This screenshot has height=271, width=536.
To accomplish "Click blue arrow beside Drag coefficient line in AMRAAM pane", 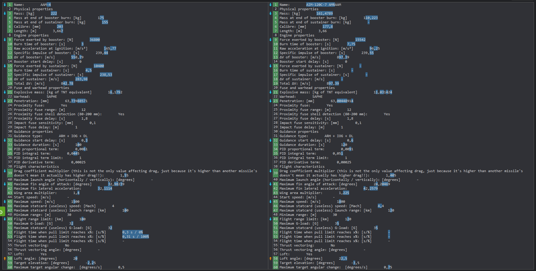I will click(270, 171).
